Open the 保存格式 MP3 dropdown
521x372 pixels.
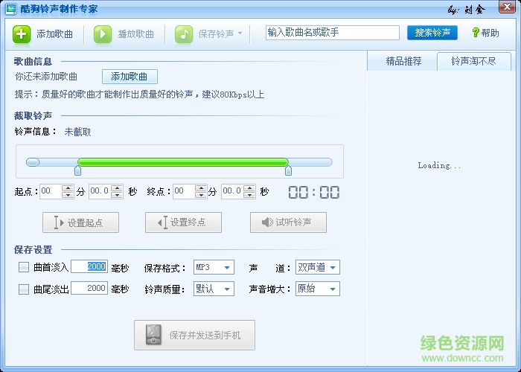(x=214, y=267)
